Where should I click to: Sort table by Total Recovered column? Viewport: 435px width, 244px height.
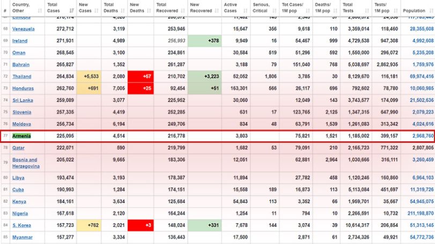point(171,7)
